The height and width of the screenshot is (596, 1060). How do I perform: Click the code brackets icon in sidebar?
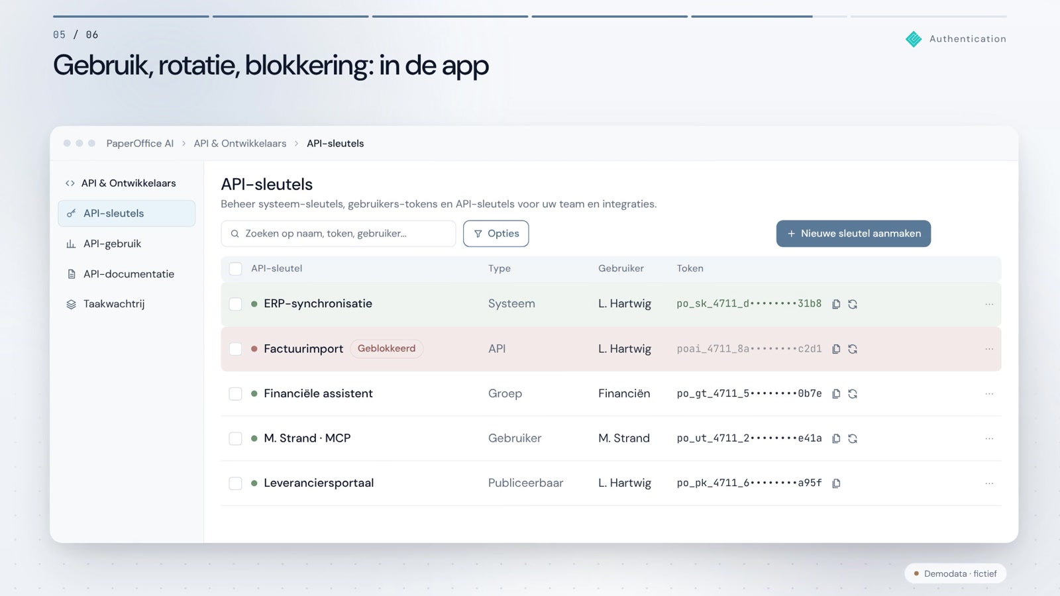[x=70, y=183]
